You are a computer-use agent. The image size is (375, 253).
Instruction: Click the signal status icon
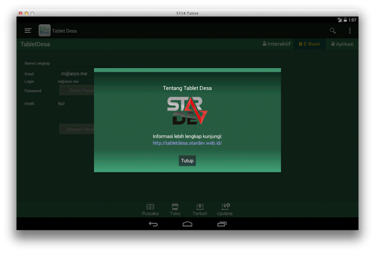tap(340, 20)
